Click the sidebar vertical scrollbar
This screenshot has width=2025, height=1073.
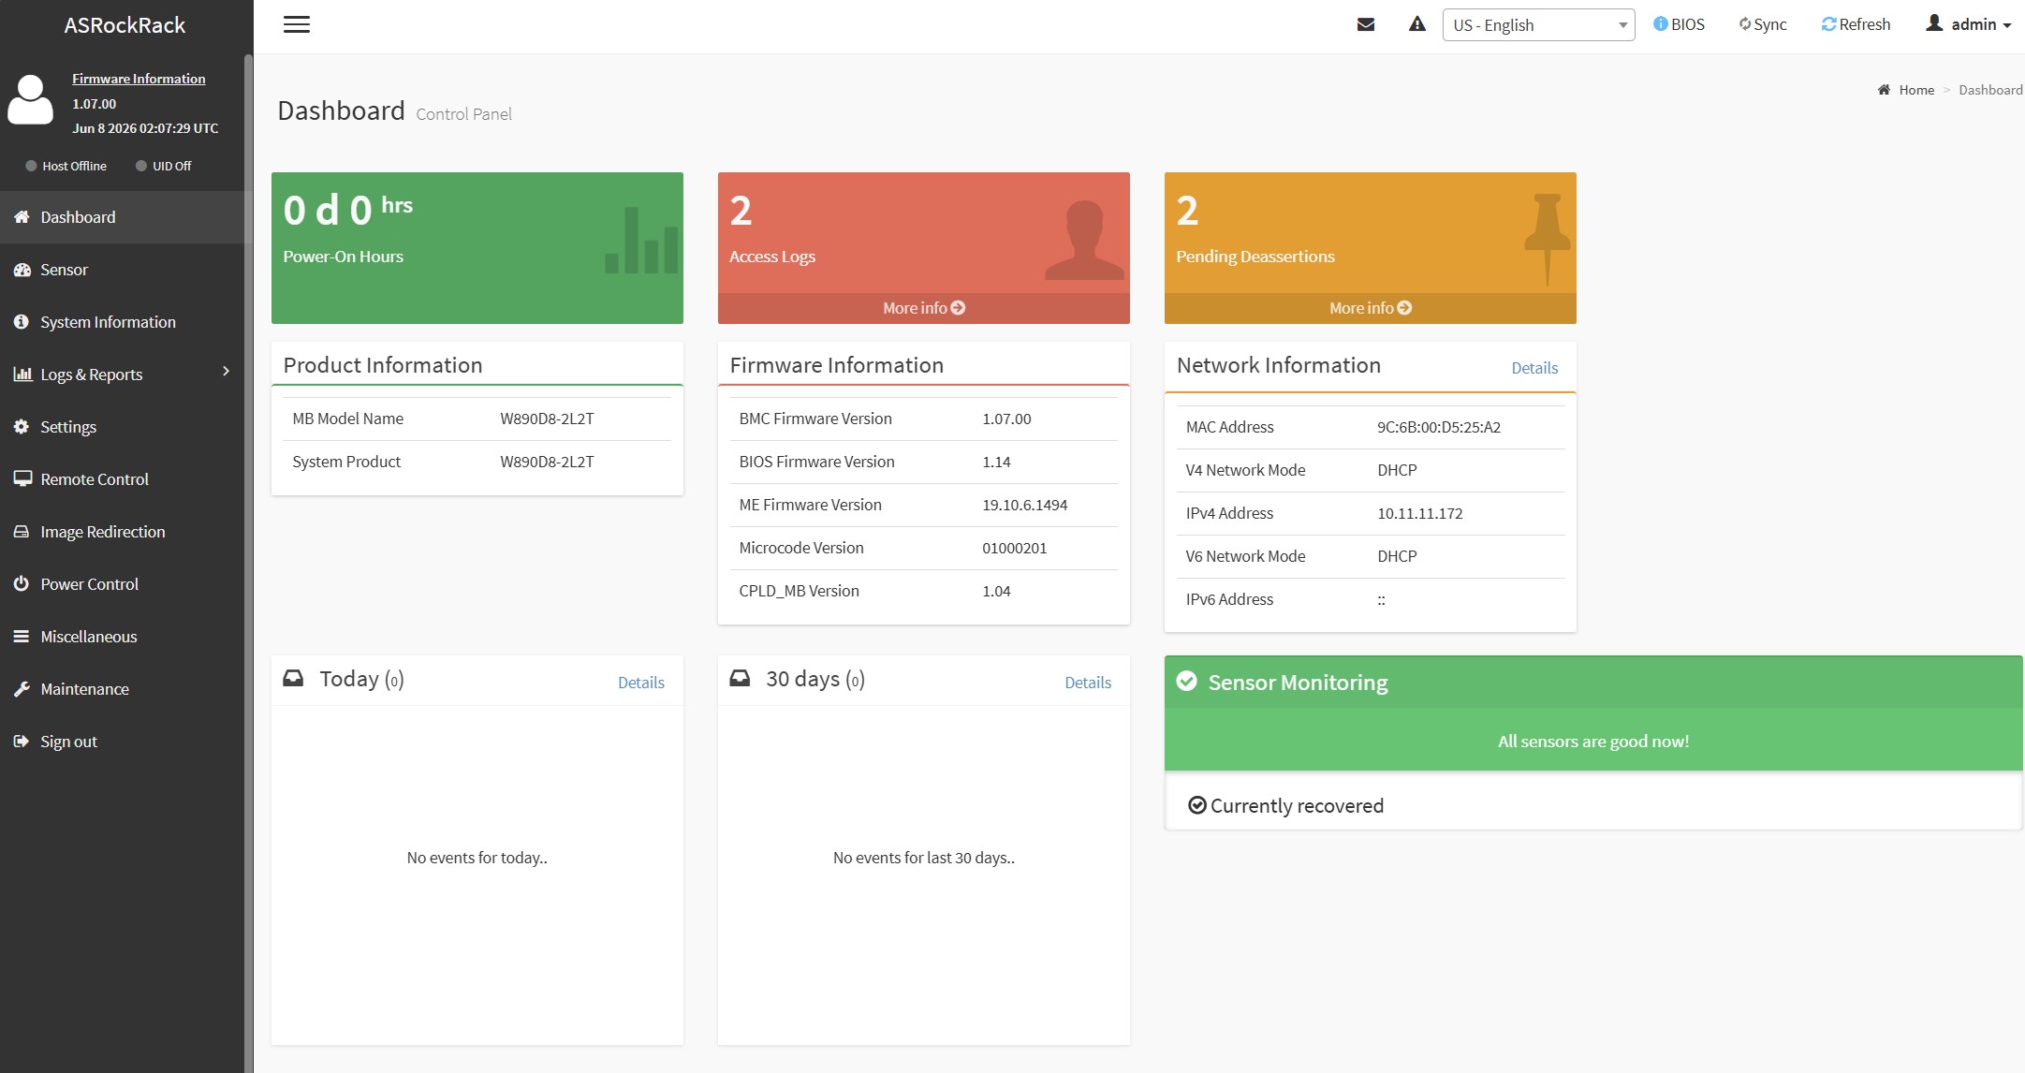(248, 562)
